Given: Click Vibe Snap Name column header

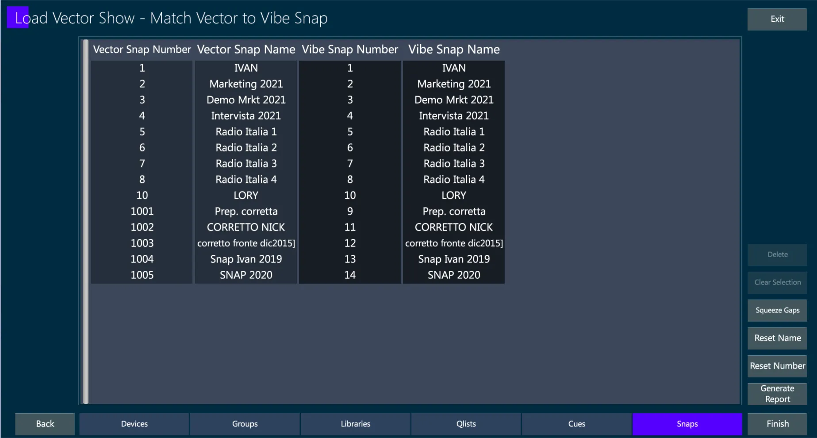Looking at the screenshot, I should click(454, 50).
